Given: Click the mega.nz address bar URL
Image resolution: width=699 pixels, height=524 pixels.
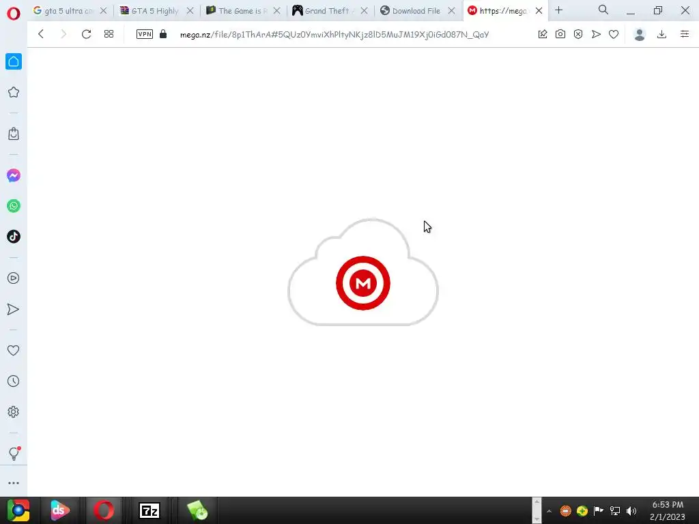Looking at the screenshot, I should 334,34.
